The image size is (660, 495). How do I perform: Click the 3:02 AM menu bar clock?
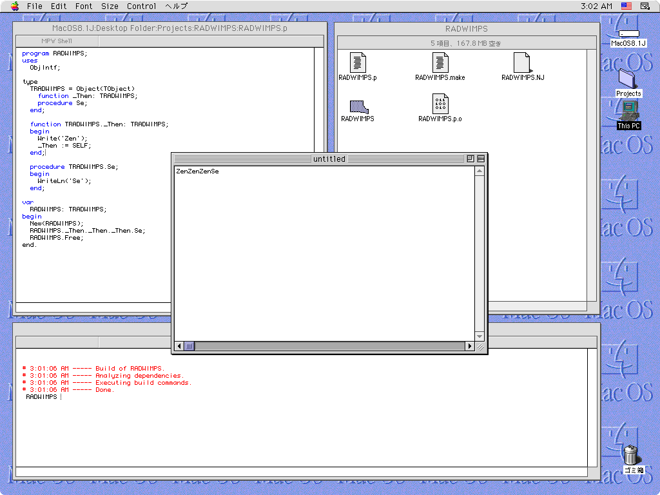click(596, 6)
